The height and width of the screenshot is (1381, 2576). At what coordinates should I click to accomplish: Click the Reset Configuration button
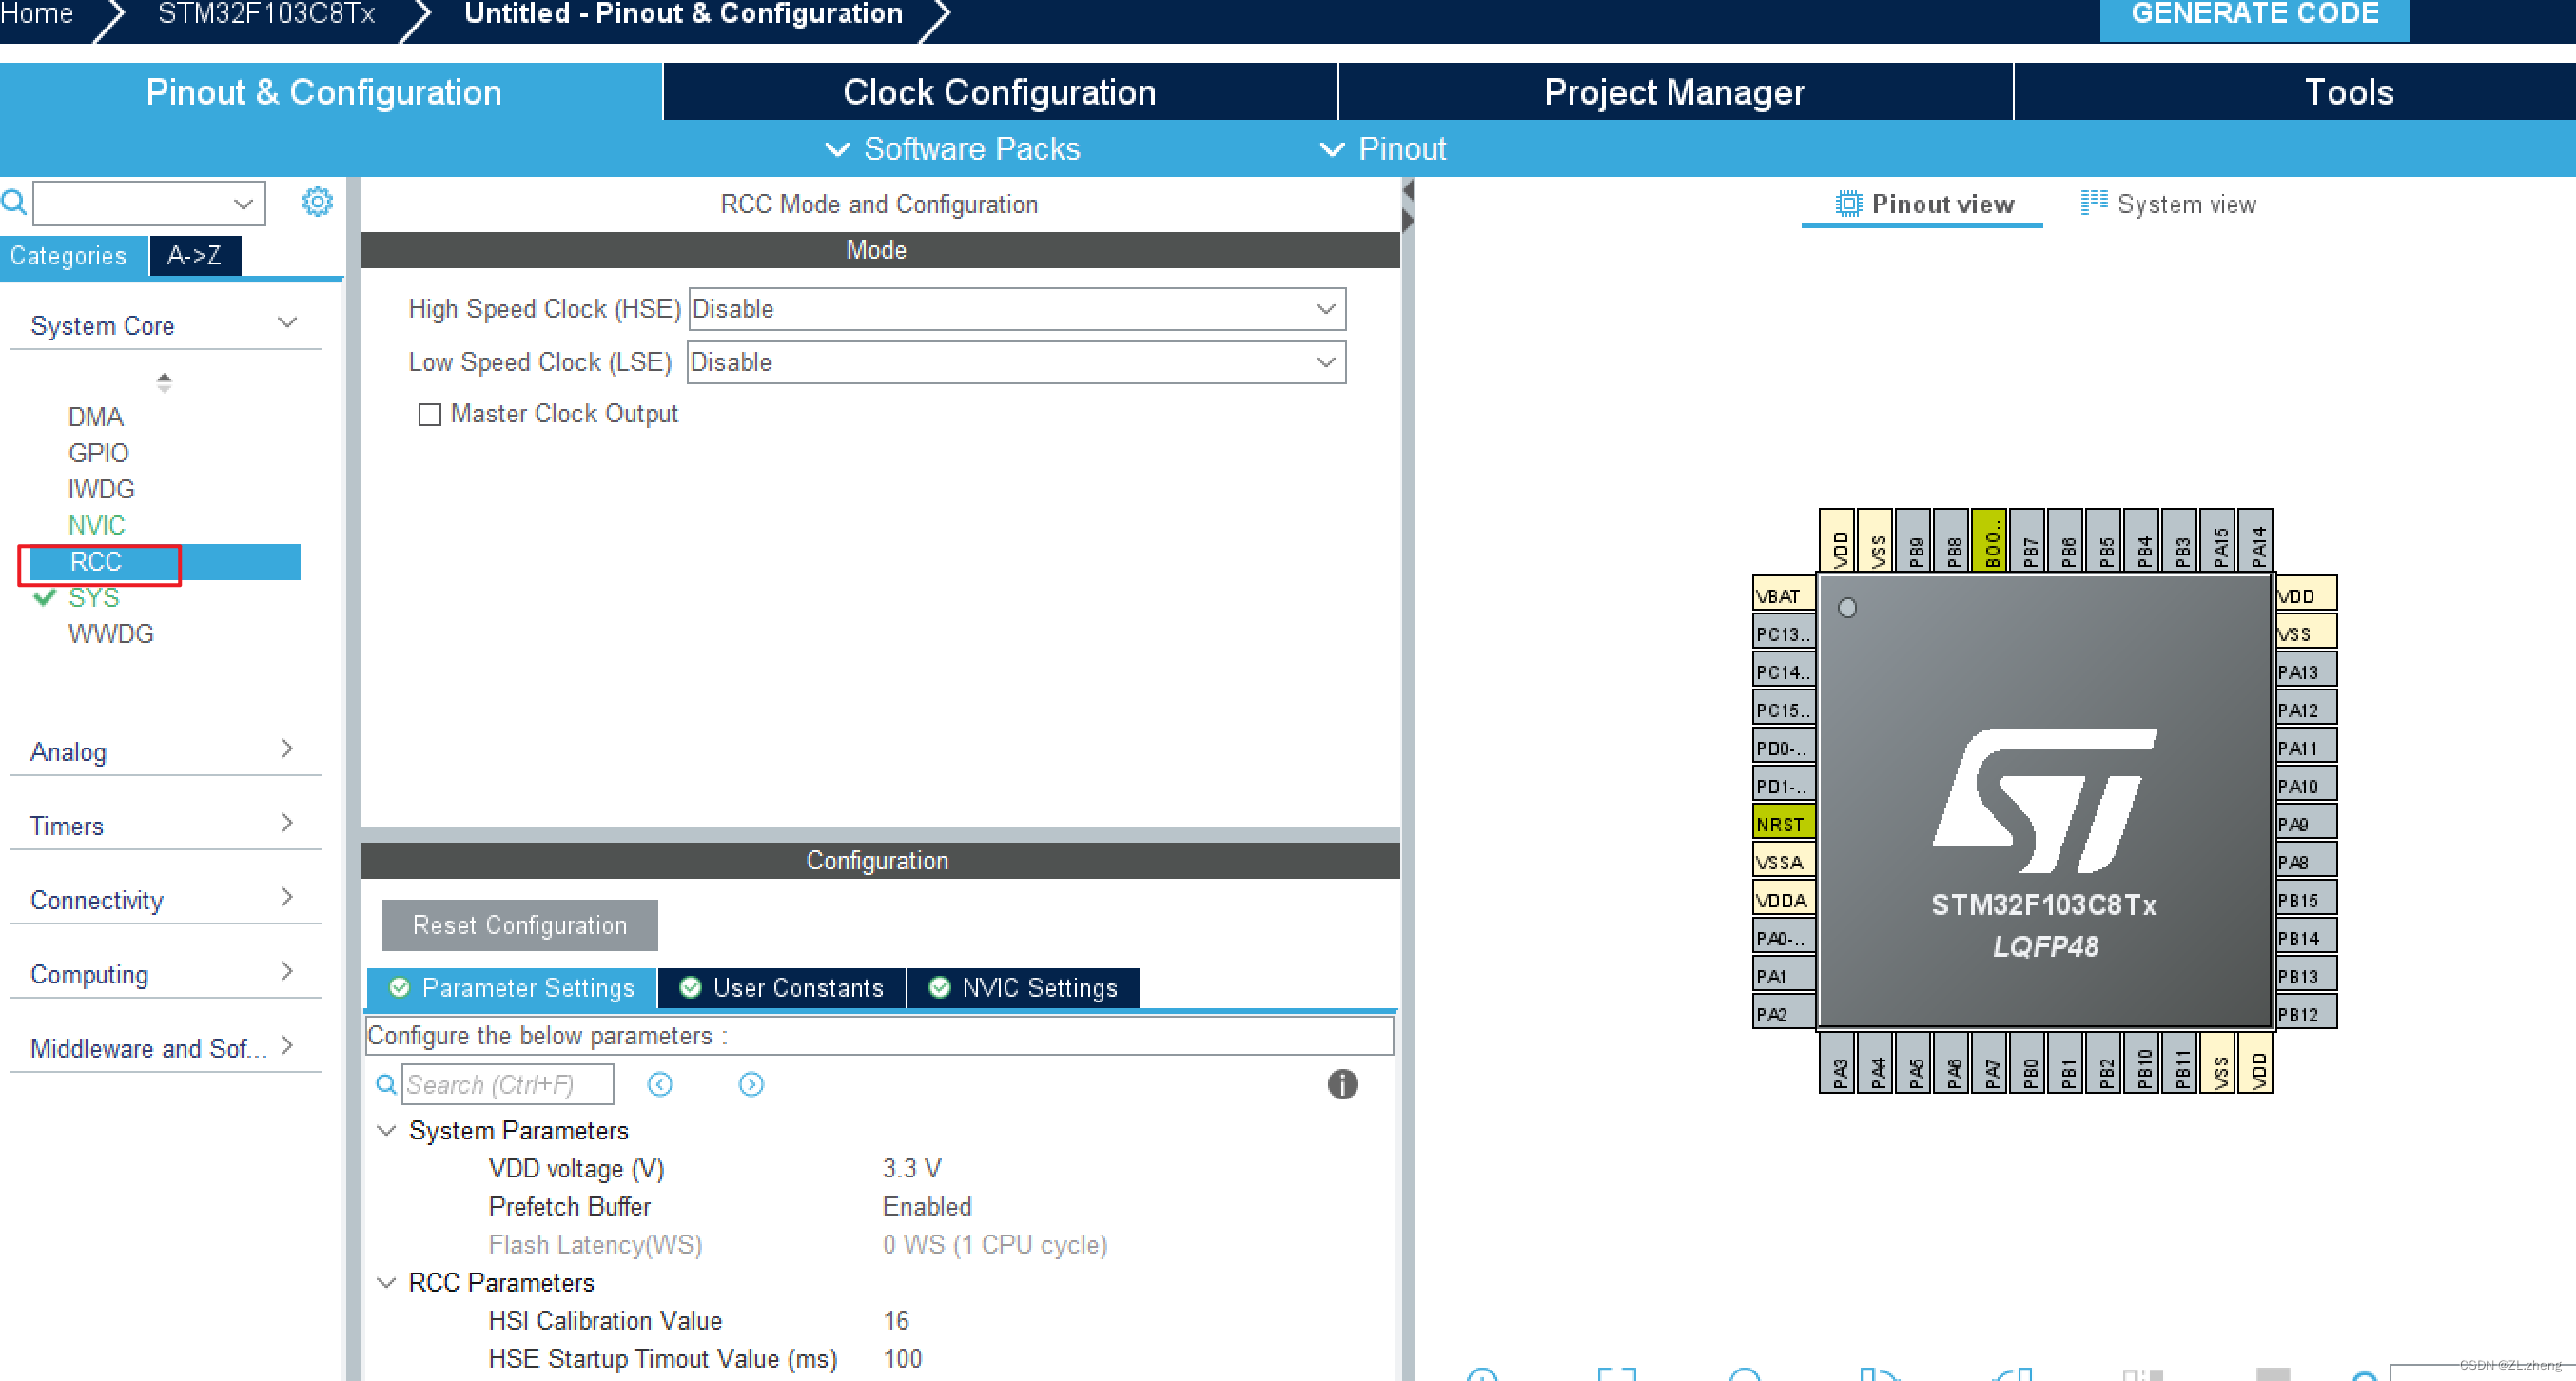coord(520,925)
